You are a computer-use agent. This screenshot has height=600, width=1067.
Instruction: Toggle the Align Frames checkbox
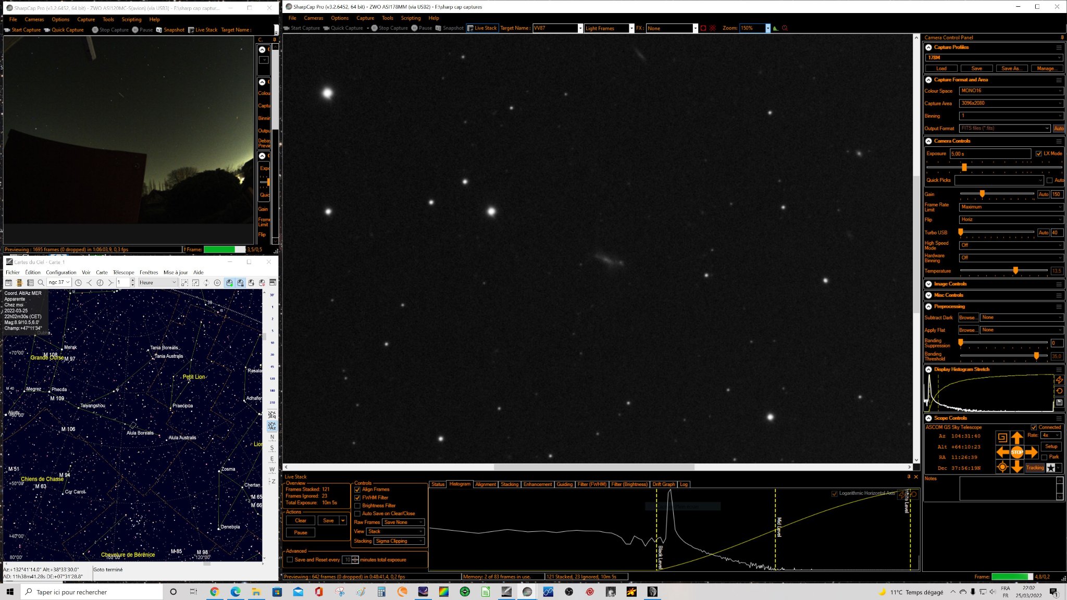click(357, 490)
